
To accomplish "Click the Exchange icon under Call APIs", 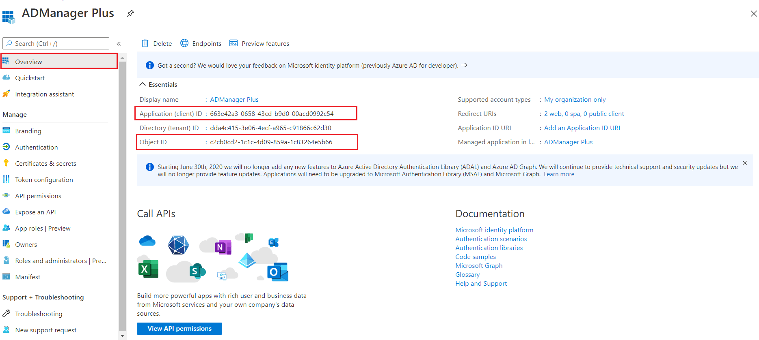I will (x=274, y=242).
